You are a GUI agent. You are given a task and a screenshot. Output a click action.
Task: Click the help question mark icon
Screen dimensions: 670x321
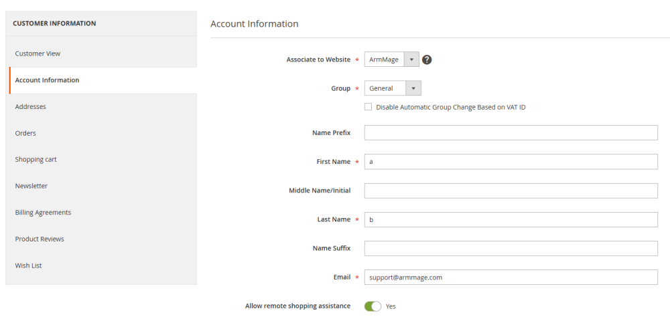tap(426, 60)
